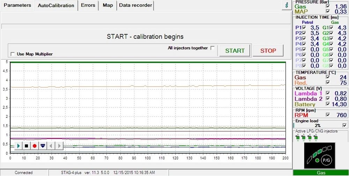349x176 pixels.
Task: Toggle Battery voltage checkbox
Action: click(x=328, y=104)
